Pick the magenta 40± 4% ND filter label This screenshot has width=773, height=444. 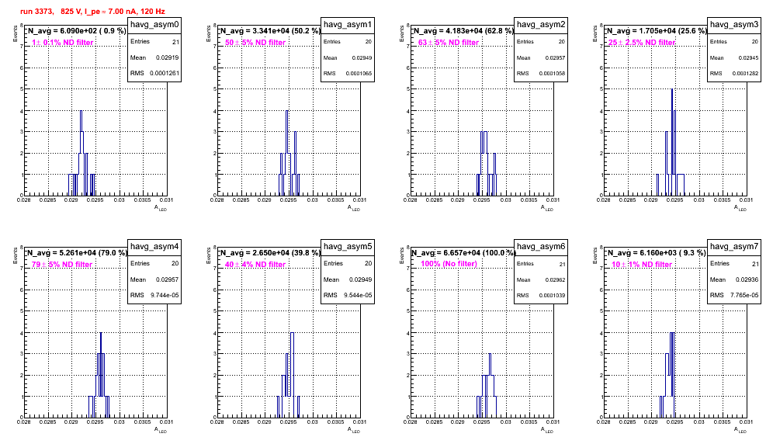click(255, 265)
